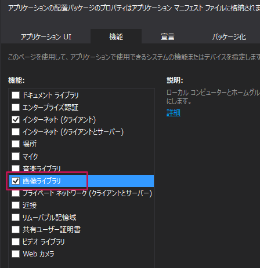
Task: Enable リムーバブル記憶域 capability
Action: coord(16,217)
